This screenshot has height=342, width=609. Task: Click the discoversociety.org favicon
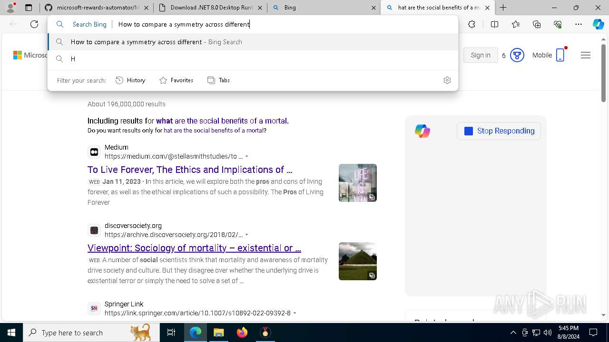click(x=94, y=230)
